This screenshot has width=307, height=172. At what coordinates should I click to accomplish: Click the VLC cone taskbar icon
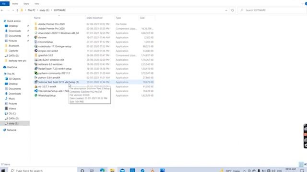tap(153, 170)
